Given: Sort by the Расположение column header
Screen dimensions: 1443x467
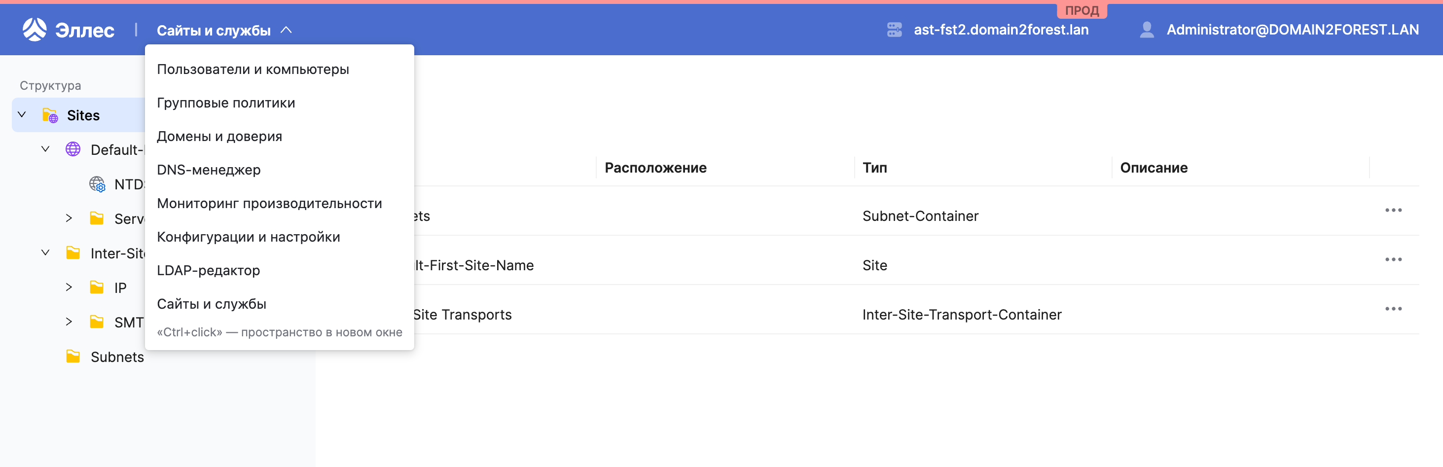Looking at the screenshot, I should pos(655,168).
